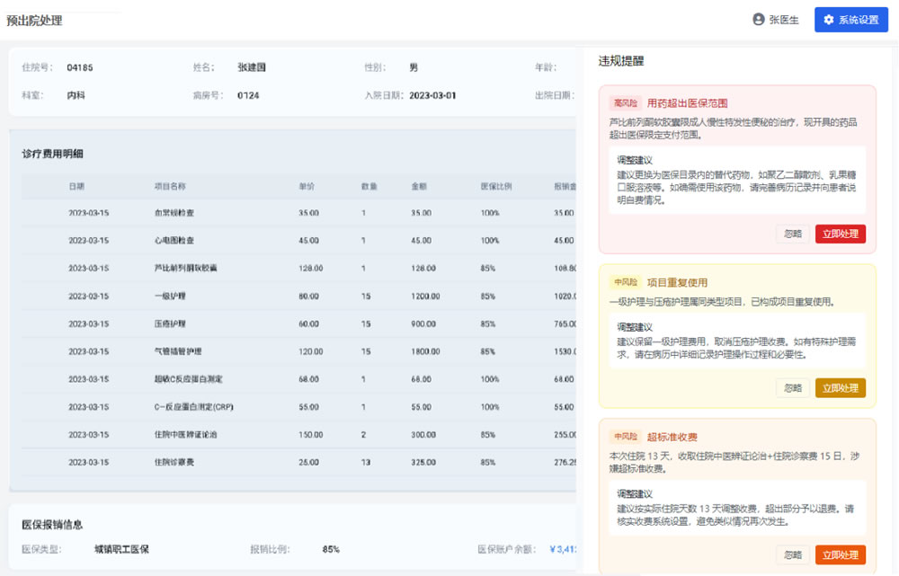Select the 压疮护理 row item name
The width and height of the screenshot is (899, 576).
170,323
